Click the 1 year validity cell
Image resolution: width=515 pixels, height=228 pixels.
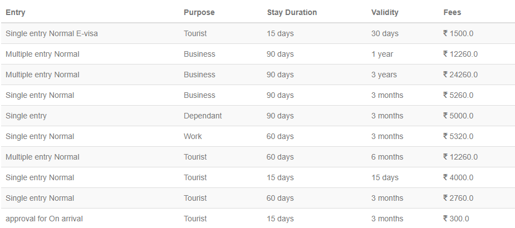click(x=382, y=54)
